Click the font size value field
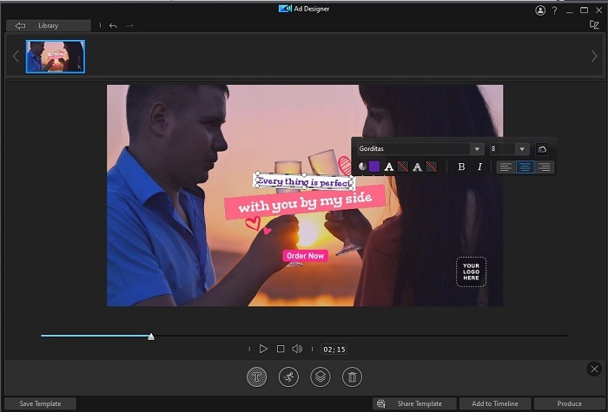The width and height of the screenshot is (608, 412). point(503,148)
